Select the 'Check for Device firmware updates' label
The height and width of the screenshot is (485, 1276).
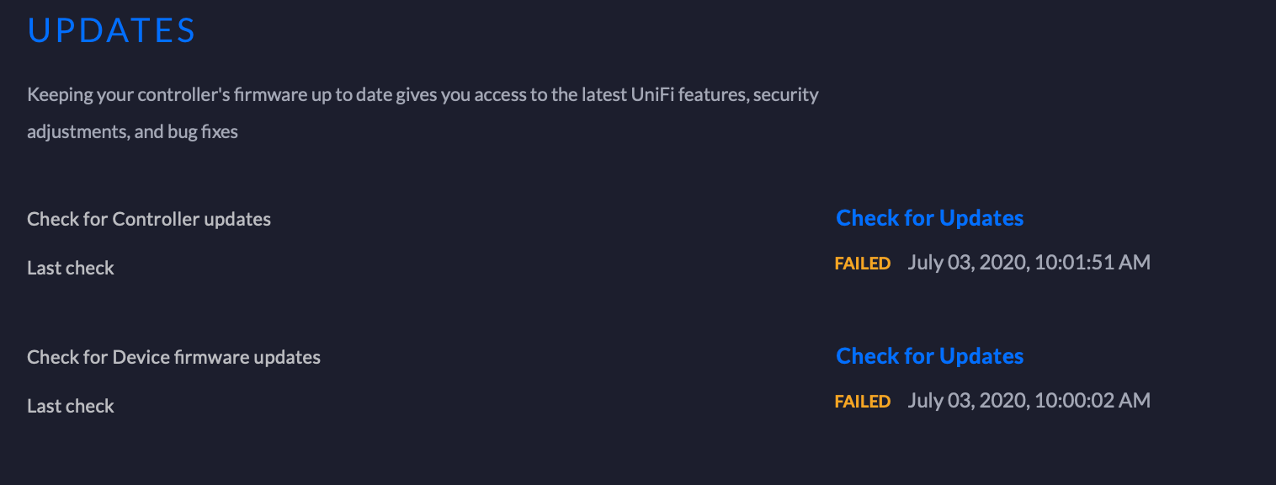tap(173, 357)
